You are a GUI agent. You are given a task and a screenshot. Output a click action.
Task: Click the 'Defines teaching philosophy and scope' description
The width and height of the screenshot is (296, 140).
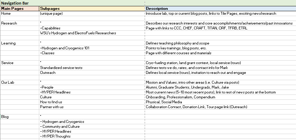(x=177, y=43)
